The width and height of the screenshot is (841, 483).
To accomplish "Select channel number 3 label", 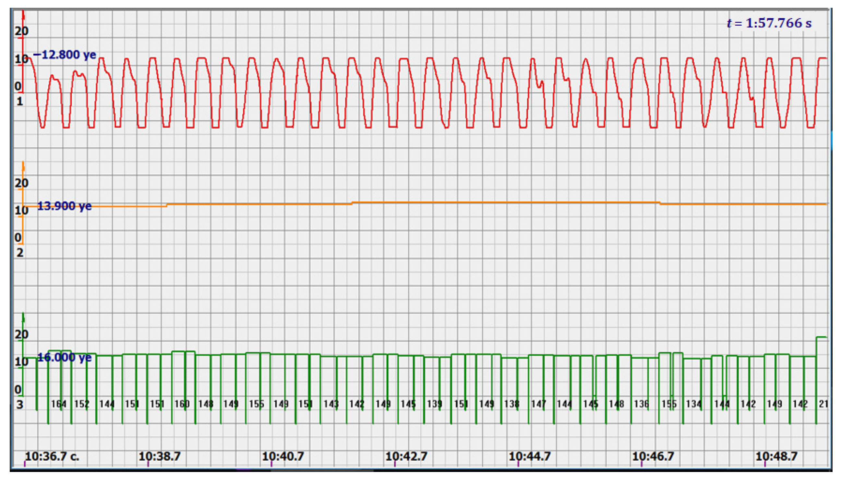I will (19, 405).
